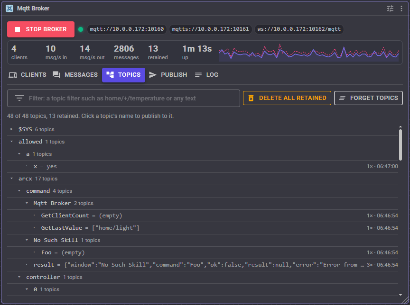The image size is (410, 305).
Task: Click the message rate sparkline chart
Action: pos(308,53)
